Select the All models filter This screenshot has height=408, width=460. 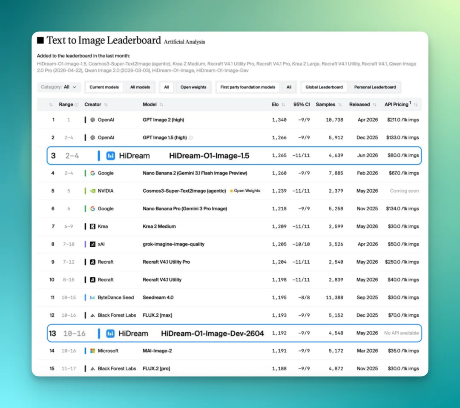click(140, 87)
